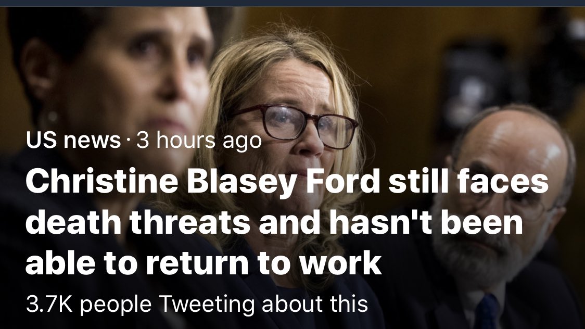
Task: Click the "US news" category label
Action: click(x=73, y=141)
